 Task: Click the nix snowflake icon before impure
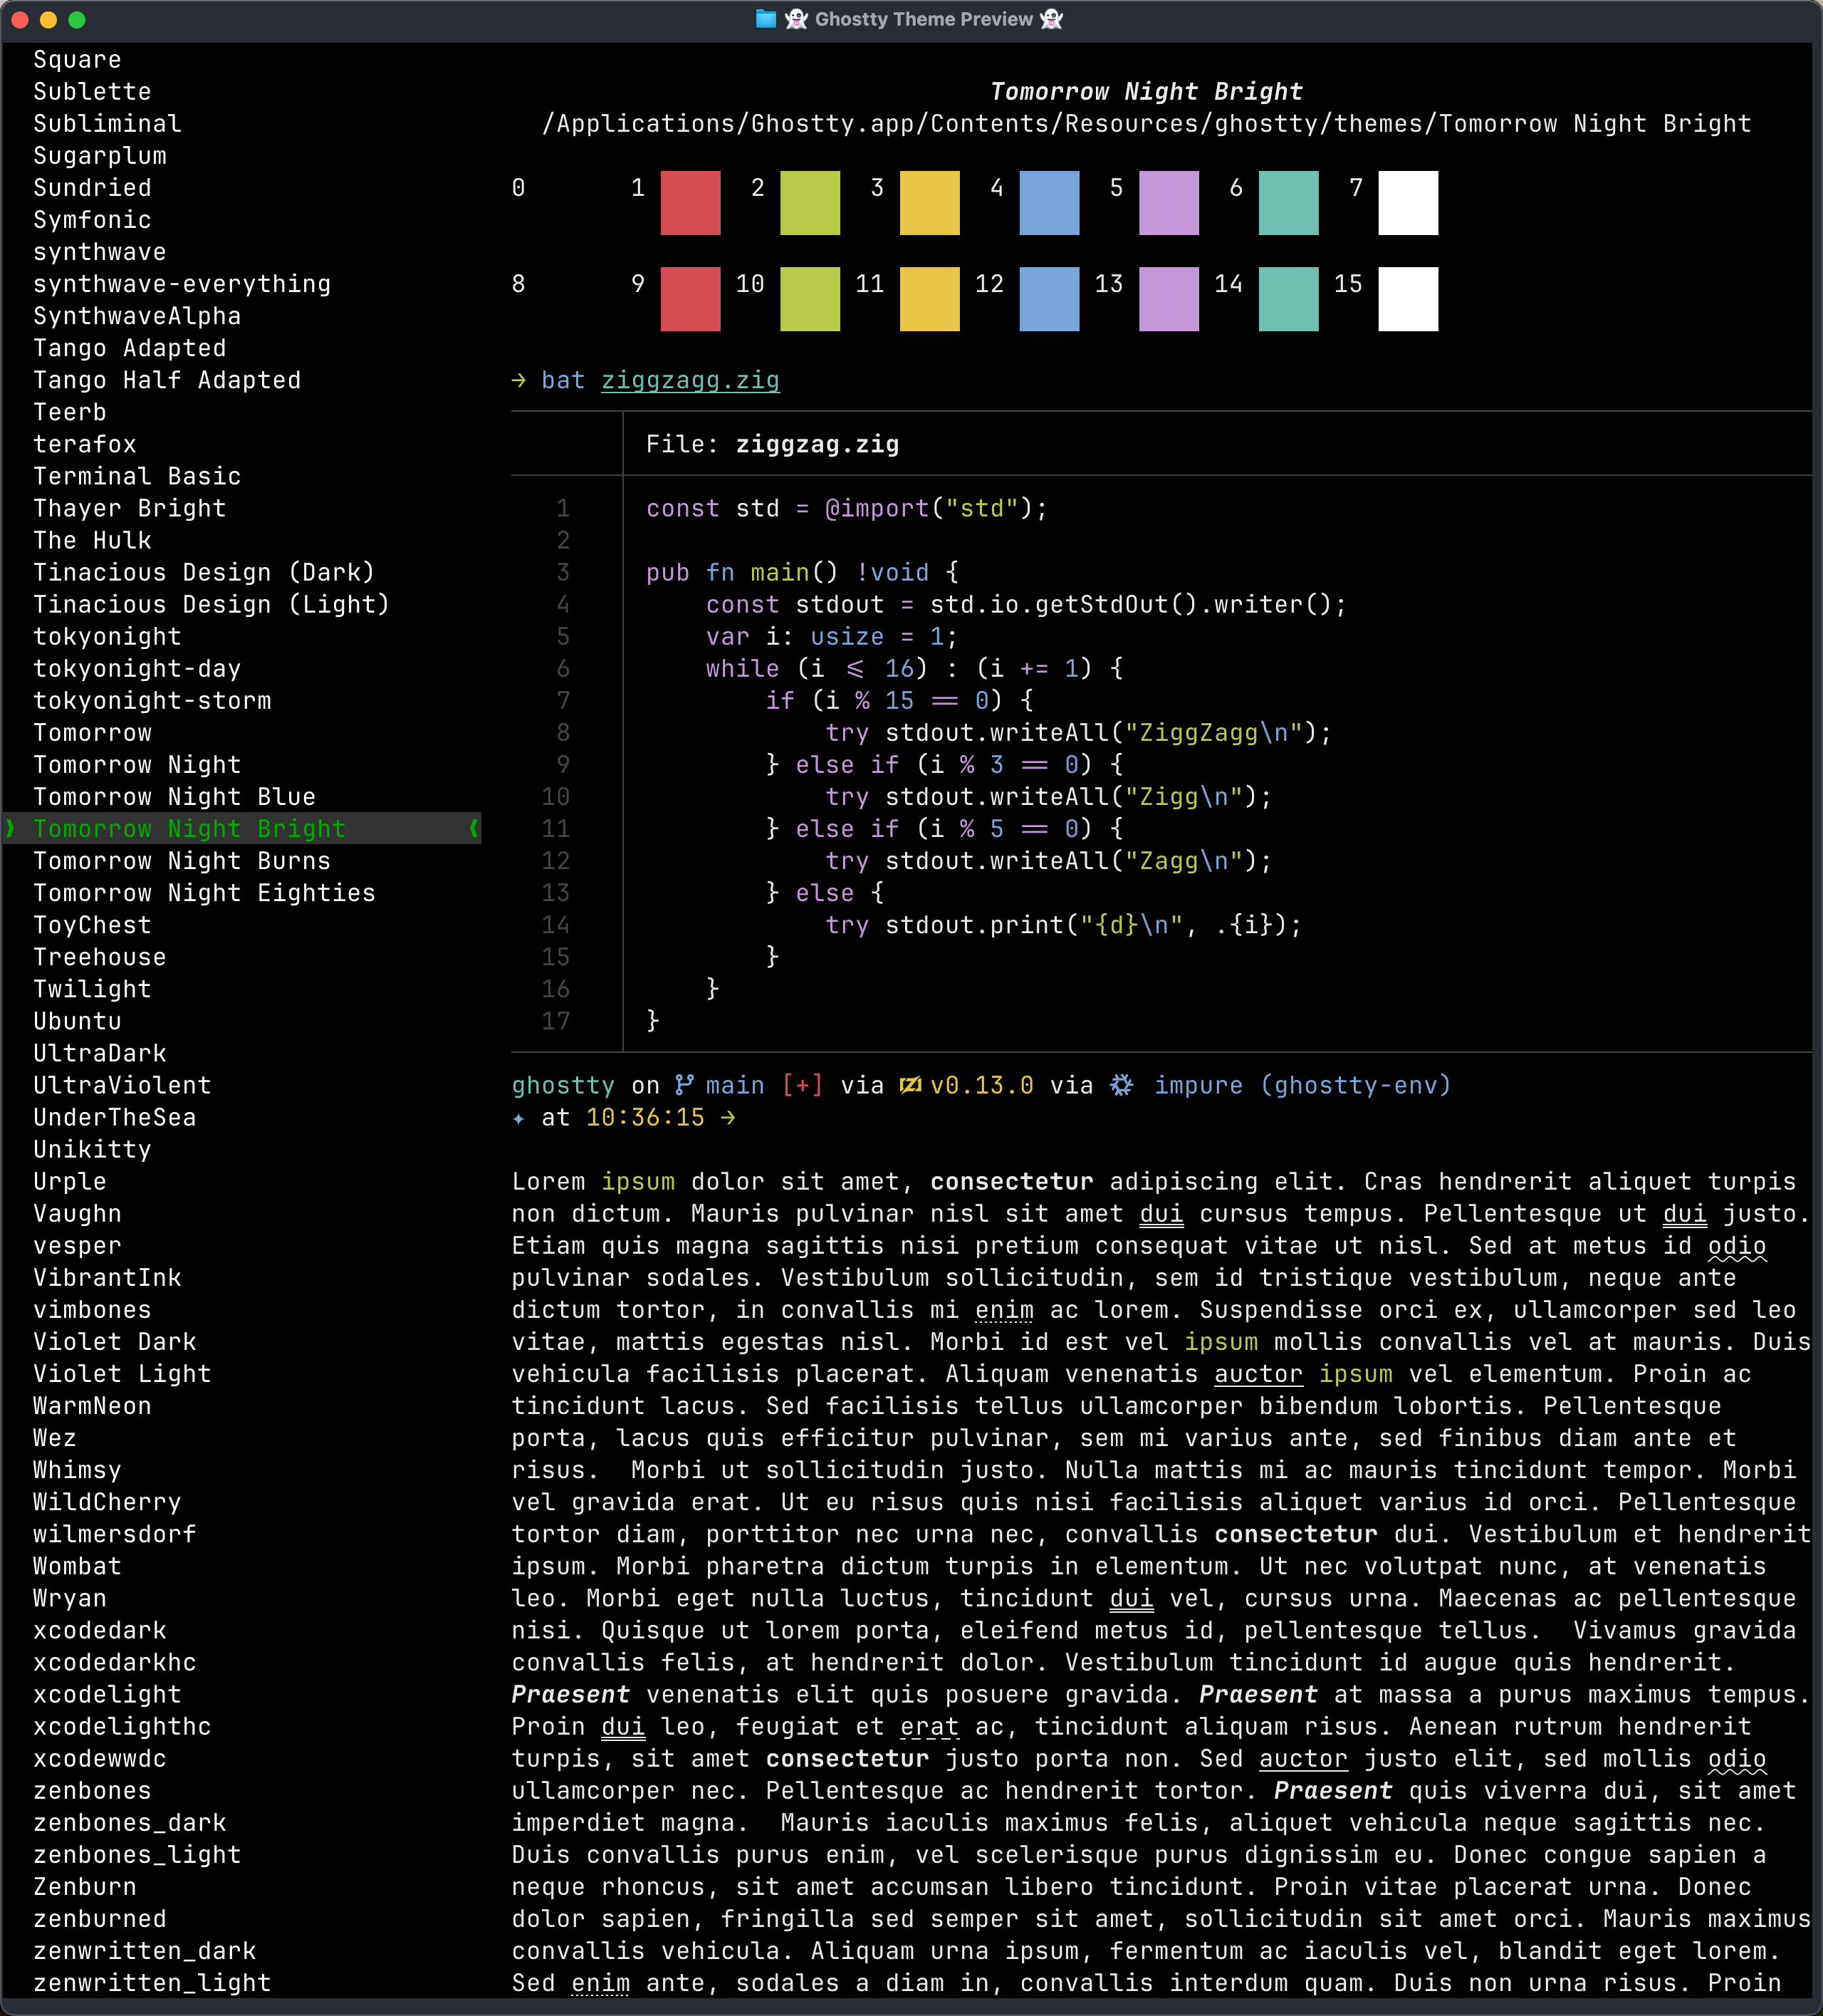tap(1122, 1085)
